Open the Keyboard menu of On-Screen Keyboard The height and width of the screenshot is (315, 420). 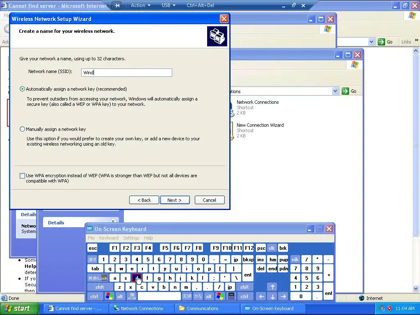click(x=108, y=238)
